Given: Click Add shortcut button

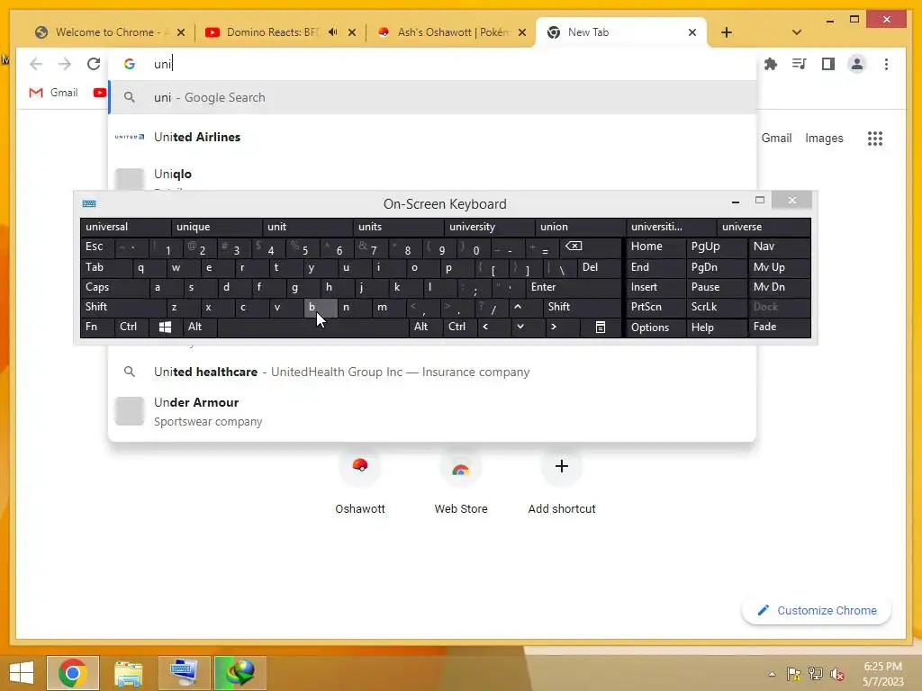Looking at the screenshot, I should (x=562, y=483).
